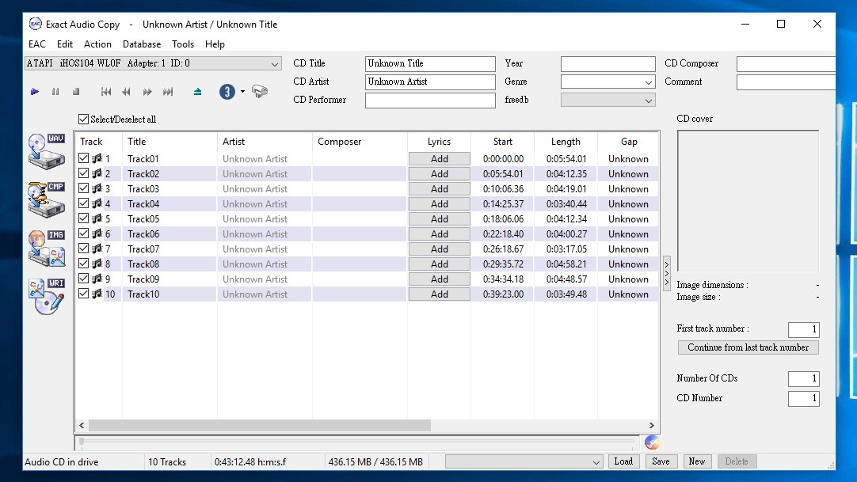Copy selected tracks uncompressed (WAV icon)
The image size is (857, 482).
tap(47, 151)
